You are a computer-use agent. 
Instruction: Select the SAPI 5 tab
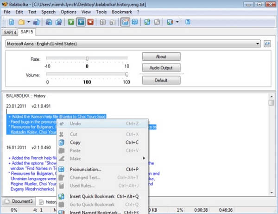(x=27, y=32)
